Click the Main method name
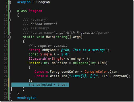134x102 pixels. (x=50, y=37)
